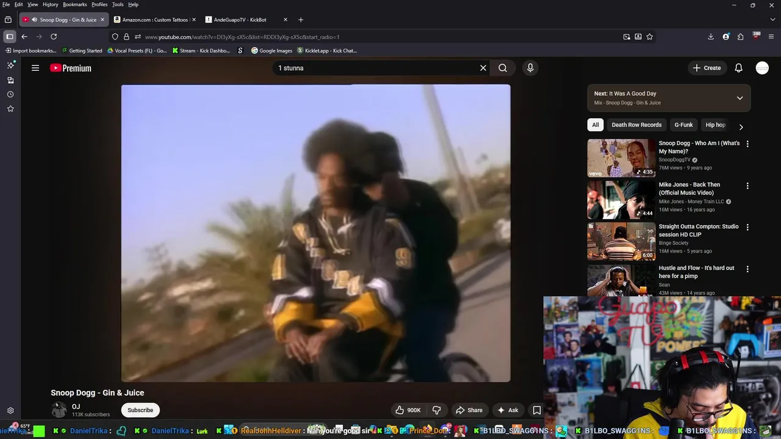Viewport: 781px width, 439px height.
Task: Go to YouTube Premium home logo
Action: pos(71,68)
